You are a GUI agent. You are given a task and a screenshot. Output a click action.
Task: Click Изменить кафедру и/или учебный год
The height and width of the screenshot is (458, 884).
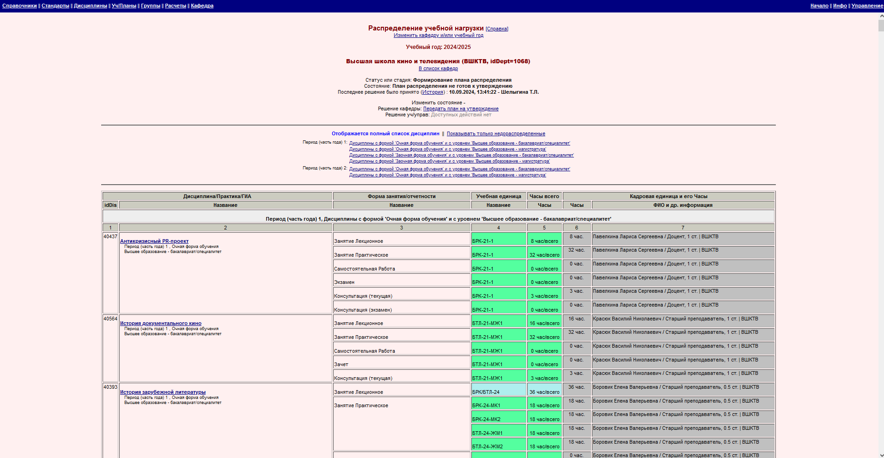[438, 35]
